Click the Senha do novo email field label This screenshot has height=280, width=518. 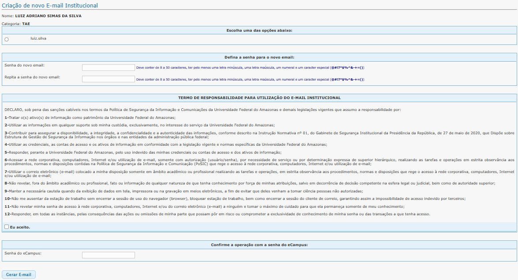(24, 65)
